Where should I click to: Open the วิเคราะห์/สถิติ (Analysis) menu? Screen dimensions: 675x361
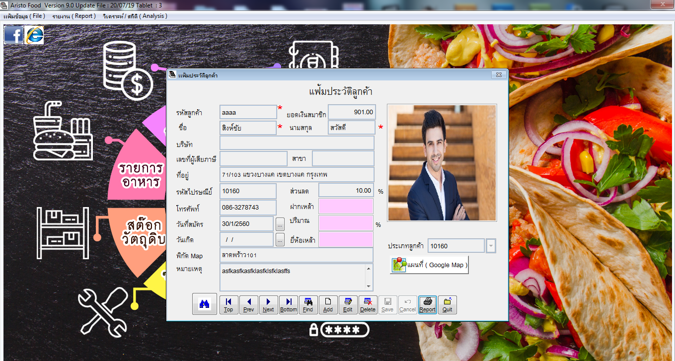click(135, 16)
